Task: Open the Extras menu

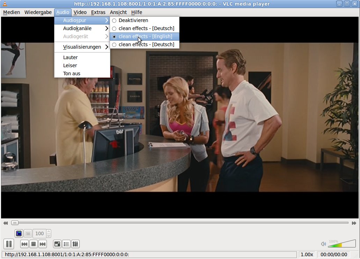Action: point(98,13)
